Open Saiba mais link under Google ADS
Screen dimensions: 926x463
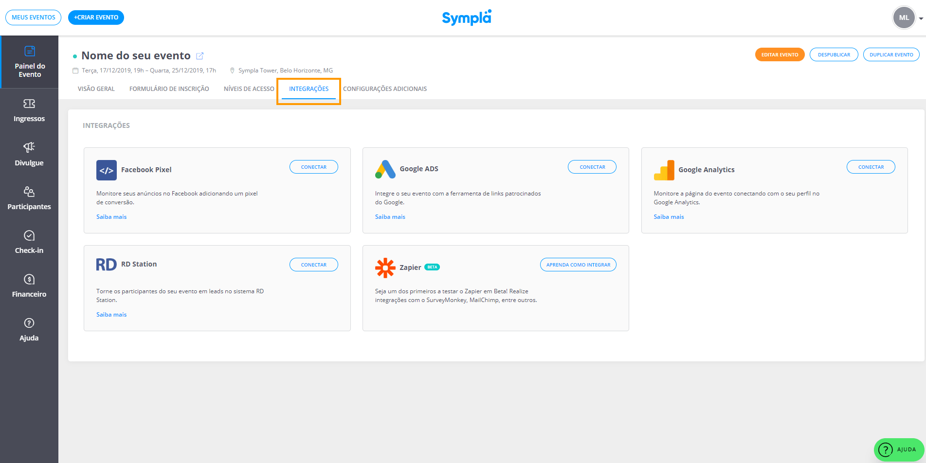(x=390, y=217)
